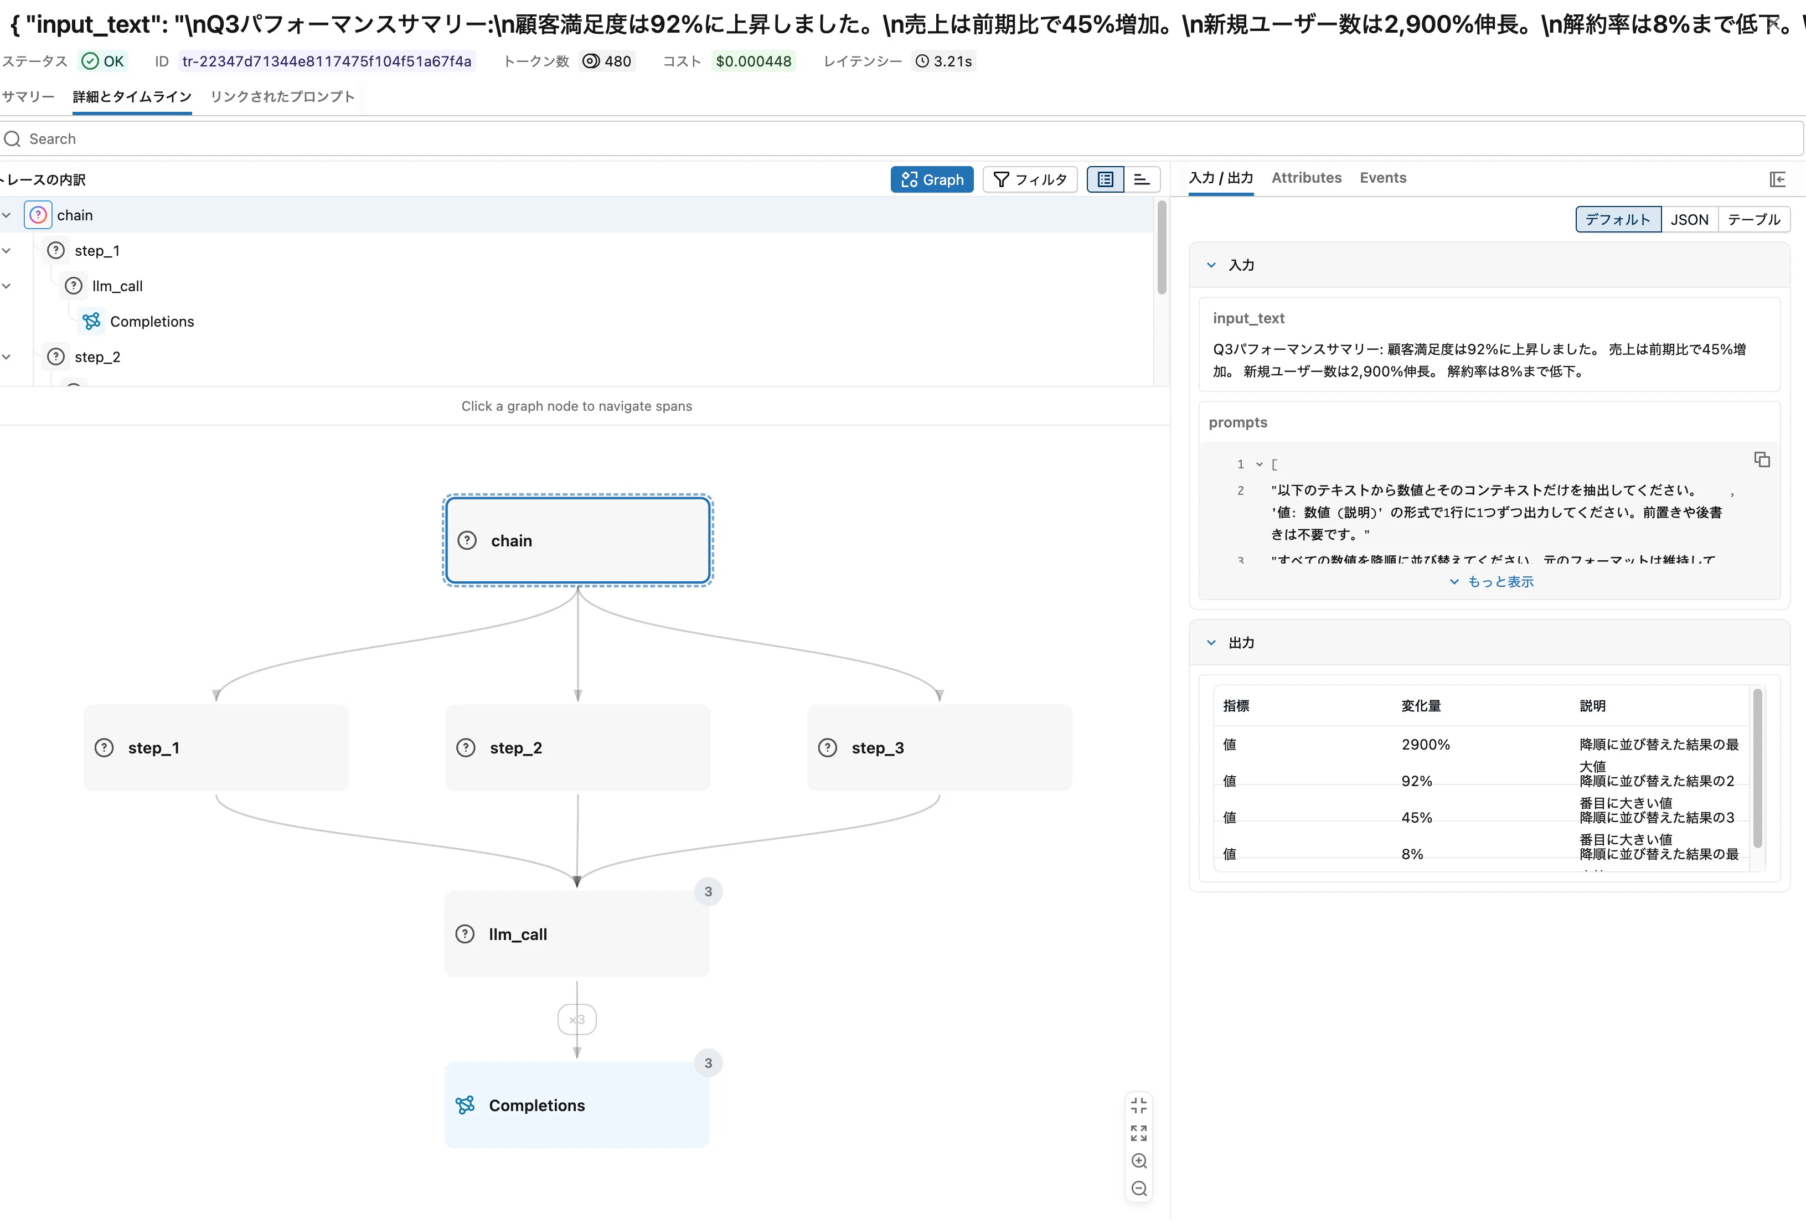Switch to the Attributes tab

click(x=1306, y=178)
